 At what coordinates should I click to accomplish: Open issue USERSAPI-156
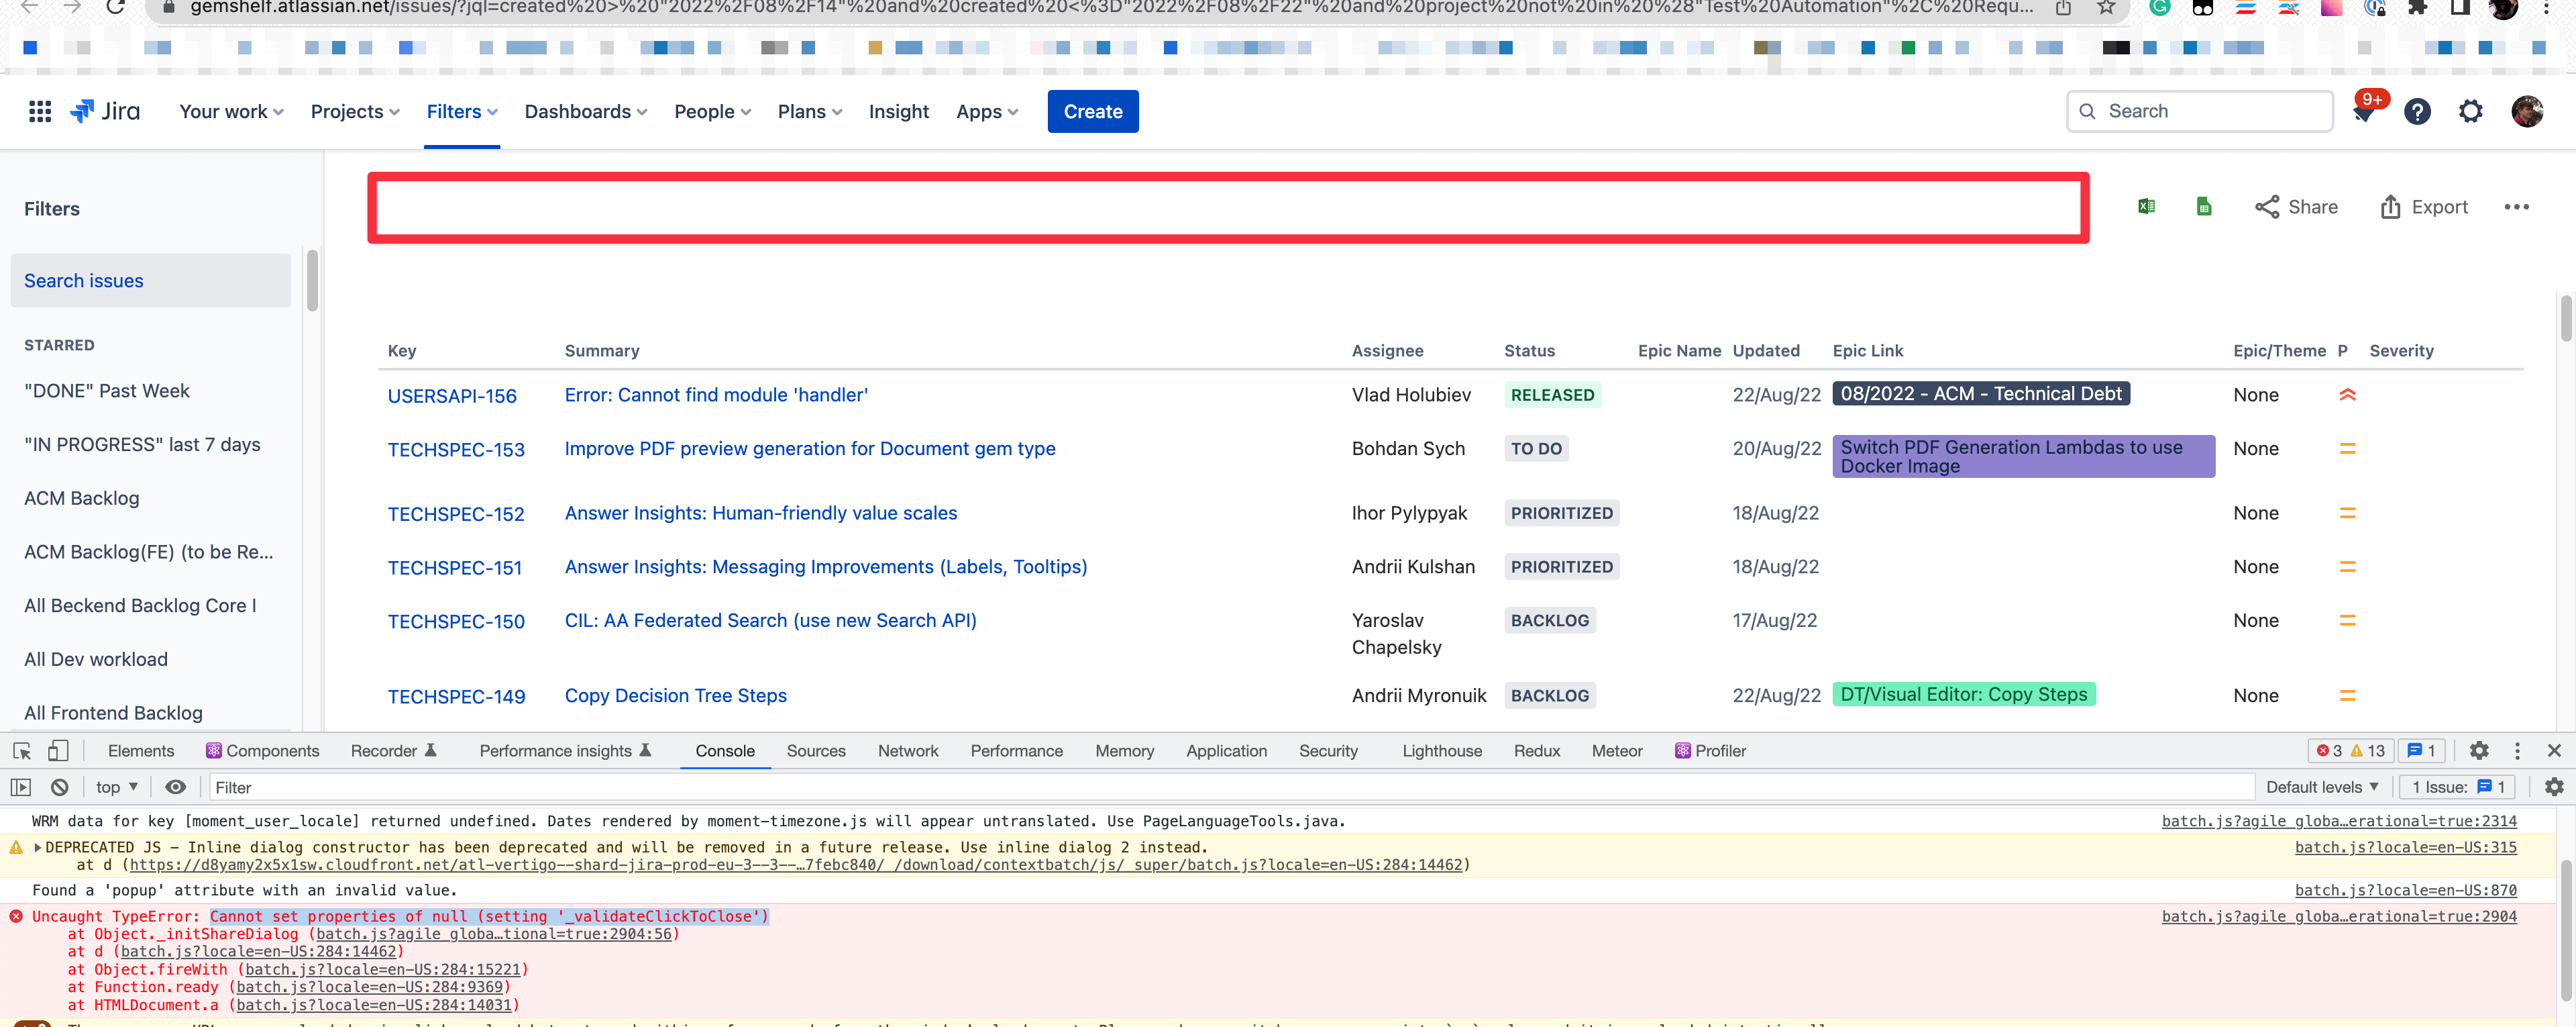click(452, 395)
